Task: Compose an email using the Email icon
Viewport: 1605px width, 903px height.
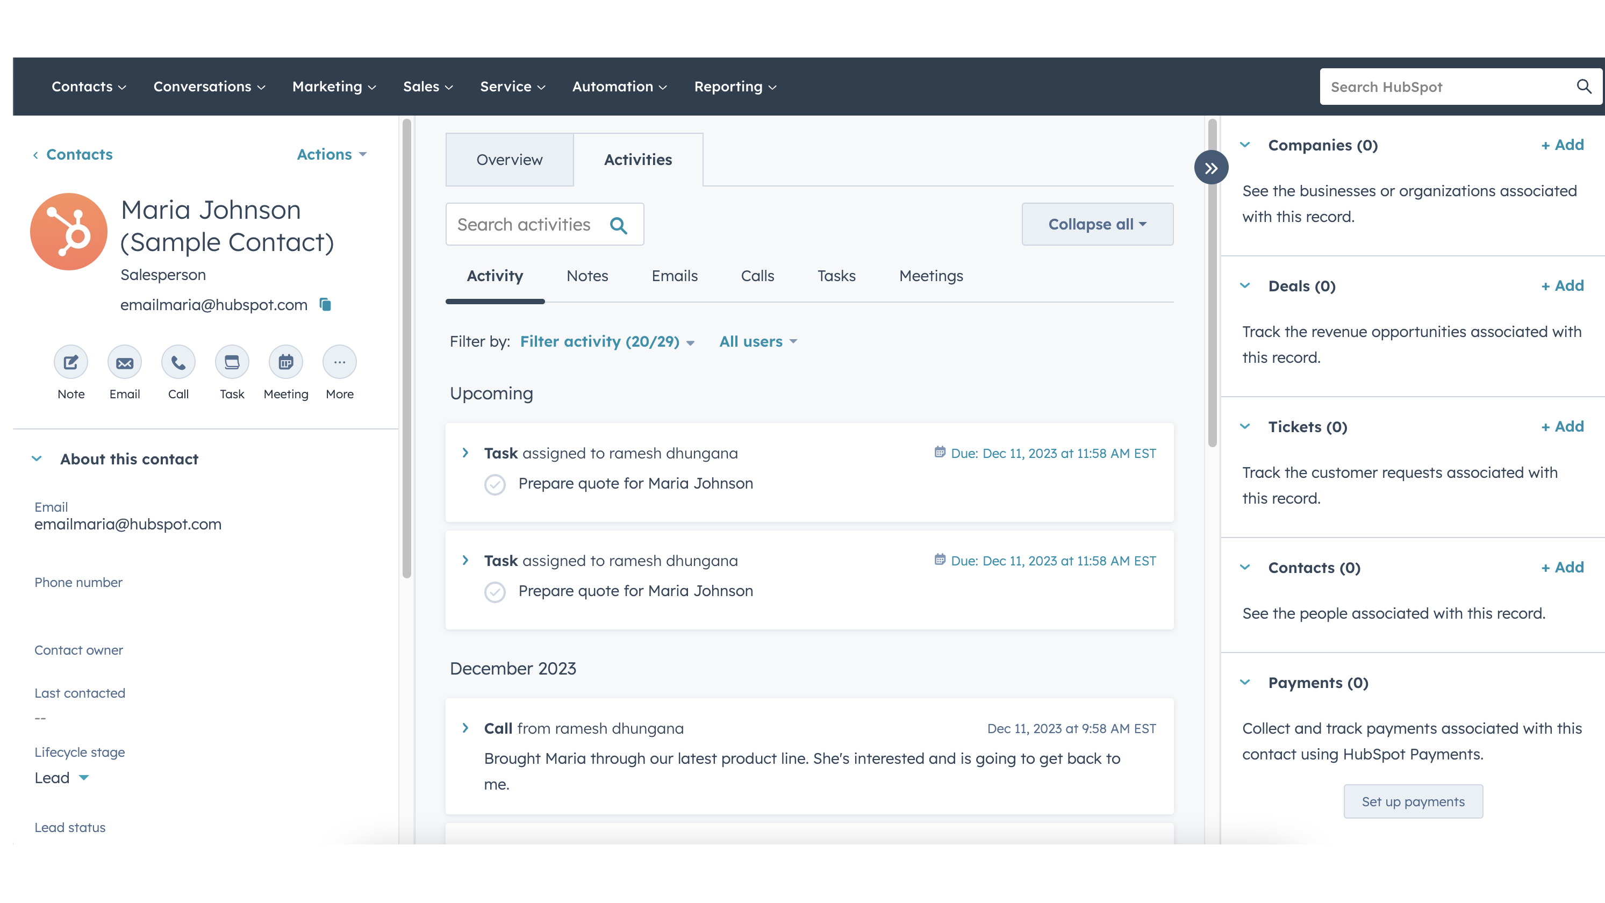Action: click(x=124, y=362)
